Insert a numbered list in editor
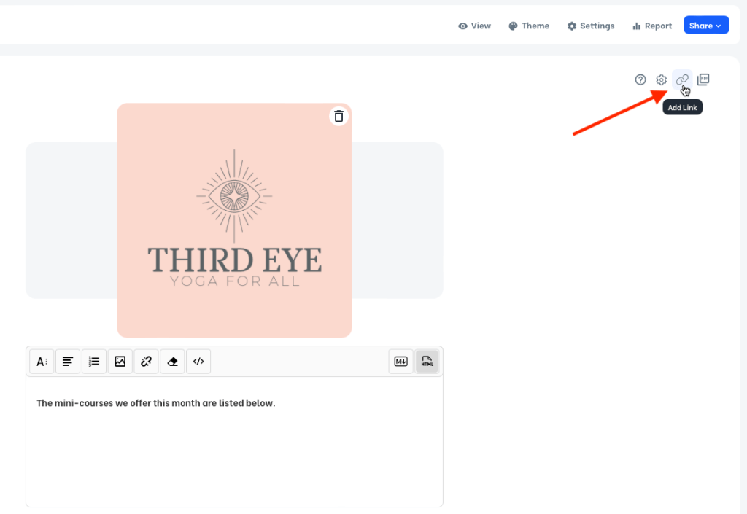Screen dimensions: 747x514 [x=94, y=361]
